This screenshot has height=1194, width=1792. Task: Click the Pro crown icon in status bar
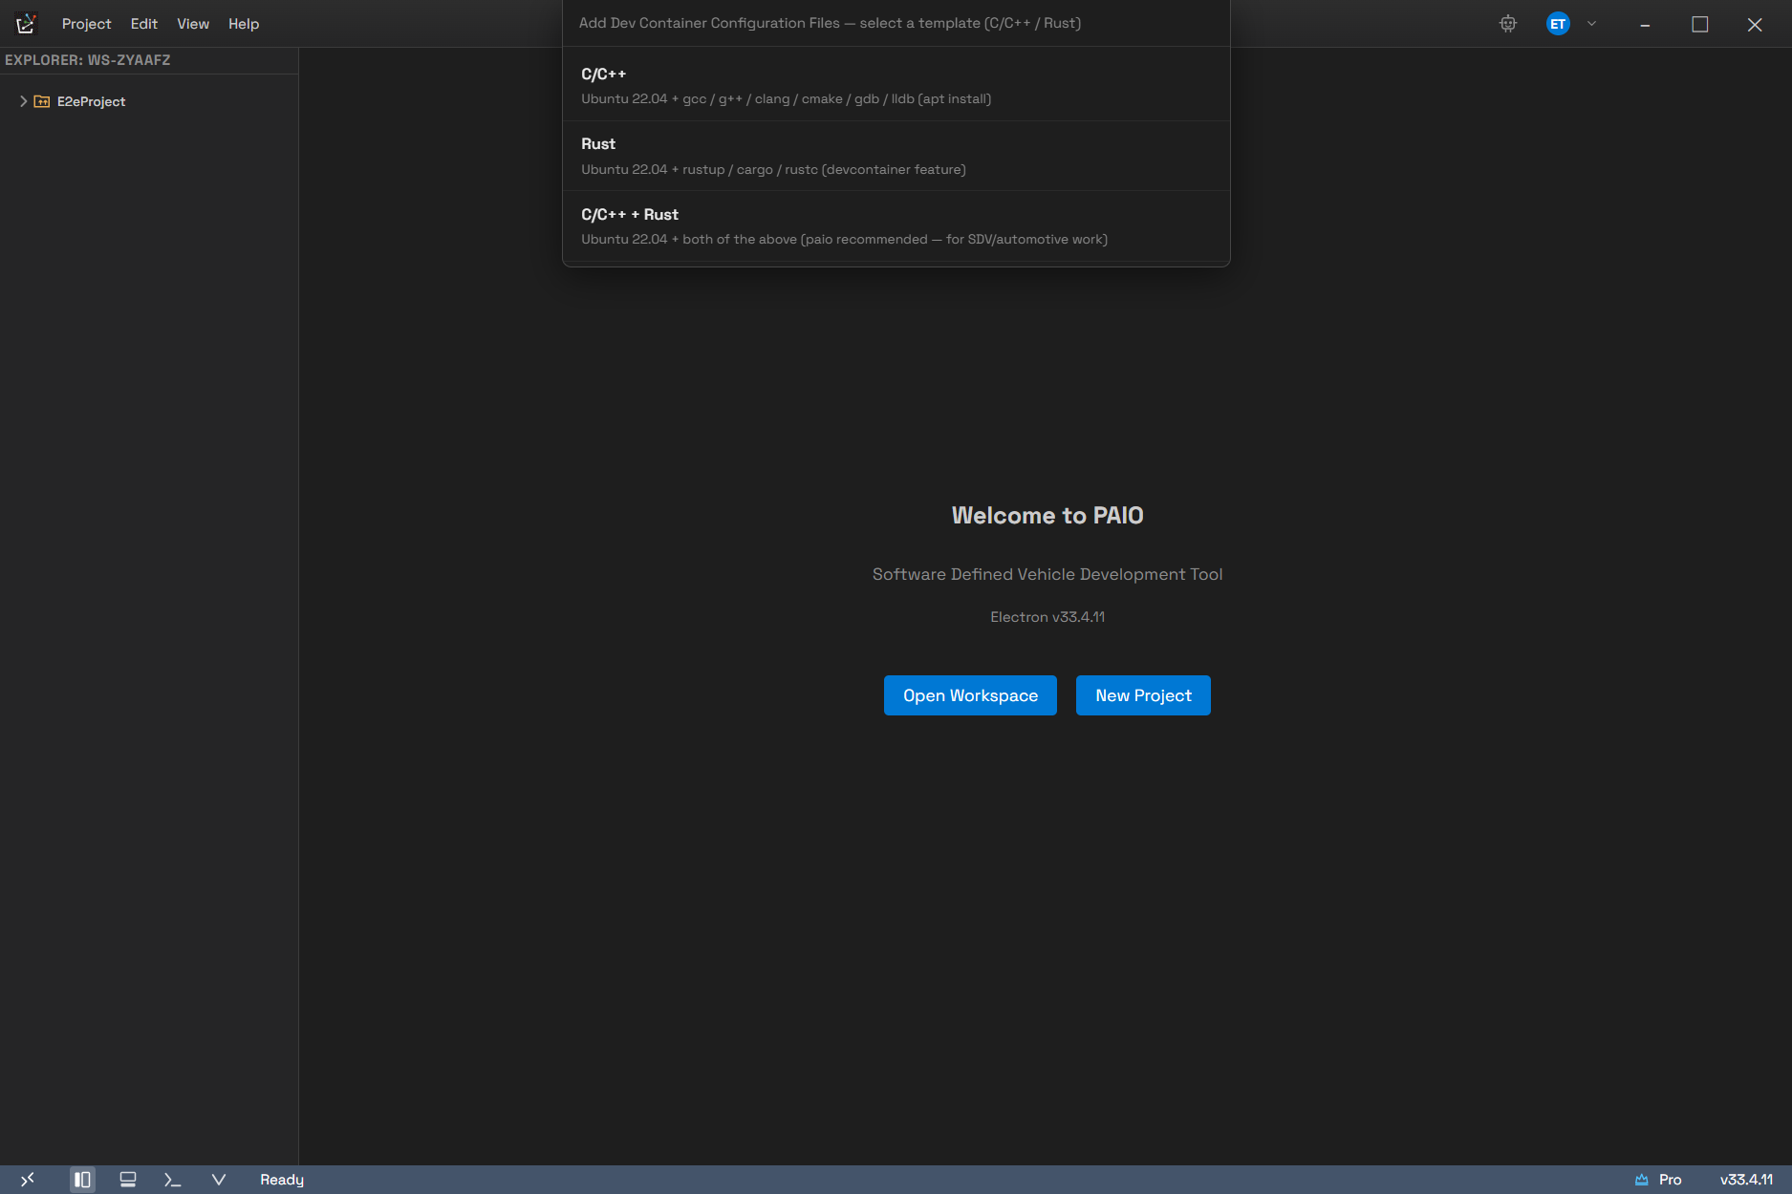click(1642, 1180)
